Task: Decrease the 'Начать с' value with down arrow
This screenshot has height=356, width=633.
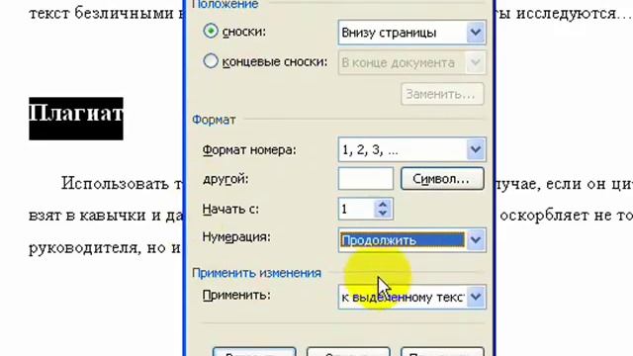Action: (383, 215)
